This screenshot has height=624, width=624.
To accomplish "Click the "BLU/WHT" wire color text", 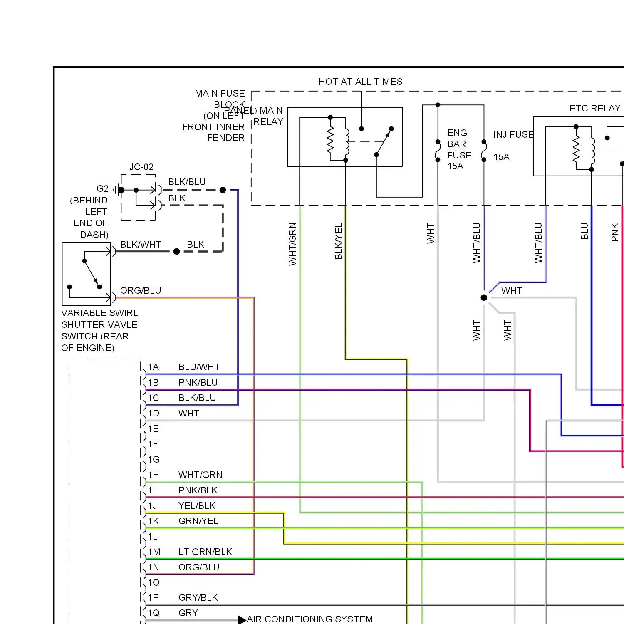I will [199, 367].
